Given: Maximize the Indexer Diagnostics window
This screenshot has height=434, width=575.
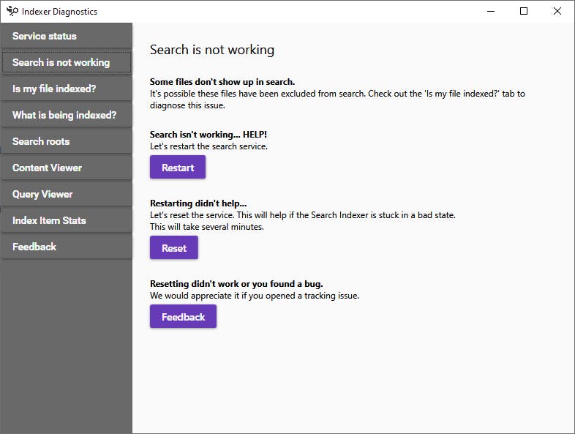Looking at the screenshot, I should click(524, 11).
